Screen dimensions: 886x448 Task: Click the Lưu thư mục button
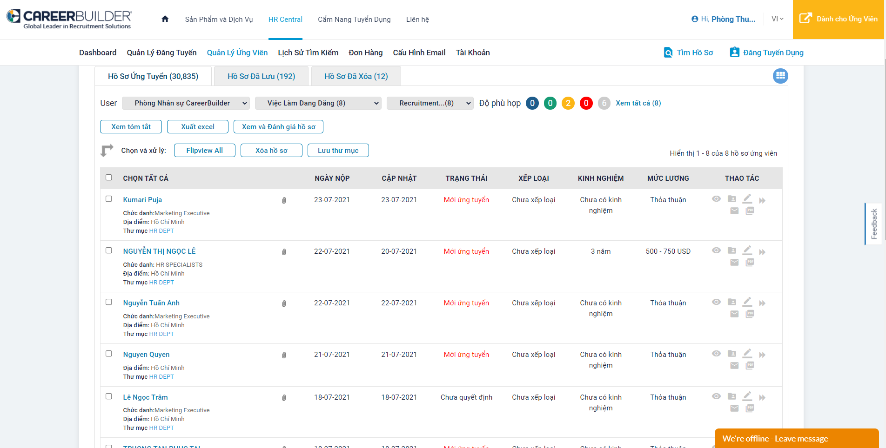(x=338, y=151)
